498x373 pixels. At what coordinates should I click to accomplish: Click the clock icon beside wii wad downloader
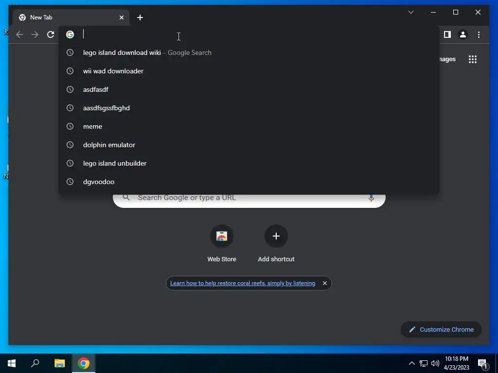(x=70, y=71)
